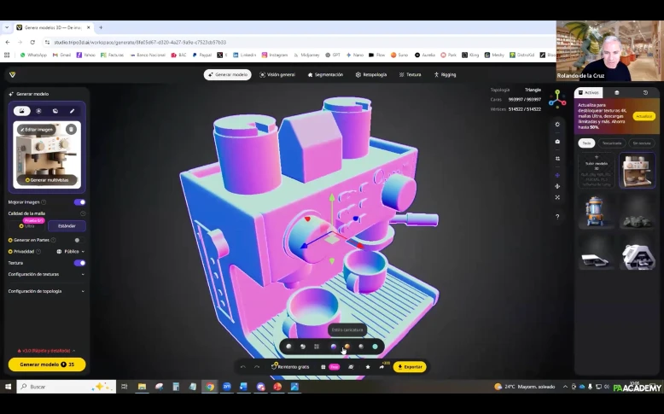Click the undo arrow in bottom toolbar
The height and width of the screenshot is (414, 664).
tap(243, 367)
